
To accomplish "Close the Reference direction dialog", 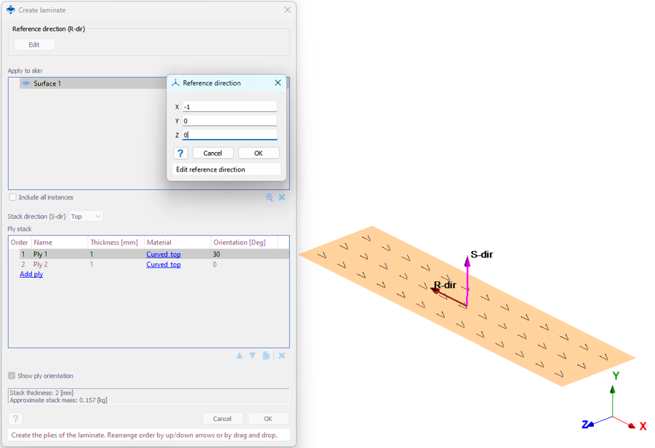I will click(278, 83).
